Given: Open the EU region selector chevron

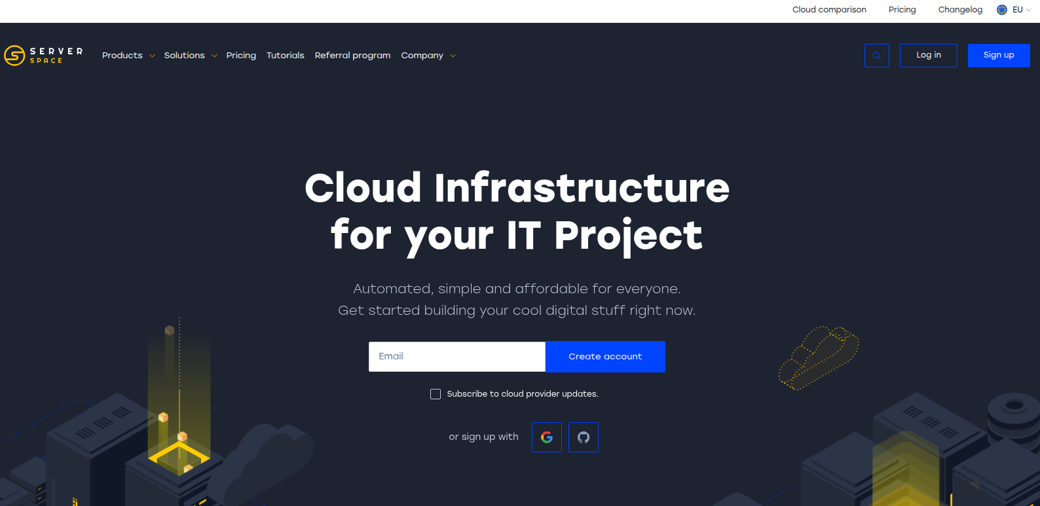Looking at the screenshot, I should click(1028, 10).
